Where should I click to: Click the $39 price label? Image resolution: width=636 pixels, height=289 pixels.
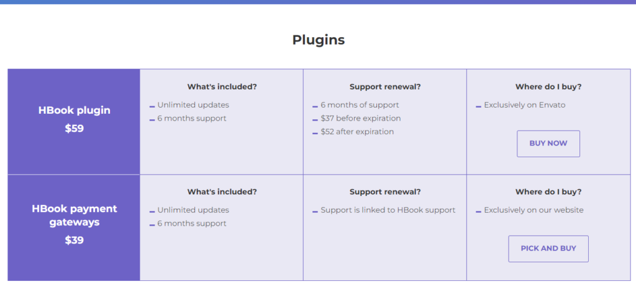tap(75, 241)
